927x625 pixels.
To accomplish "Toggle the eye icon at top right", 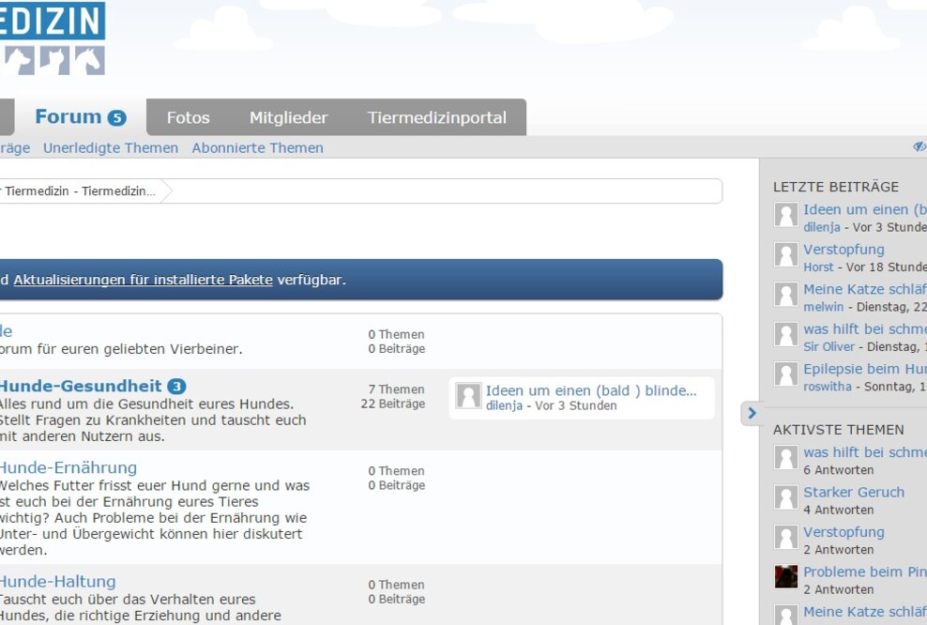I will coord(919,147).
